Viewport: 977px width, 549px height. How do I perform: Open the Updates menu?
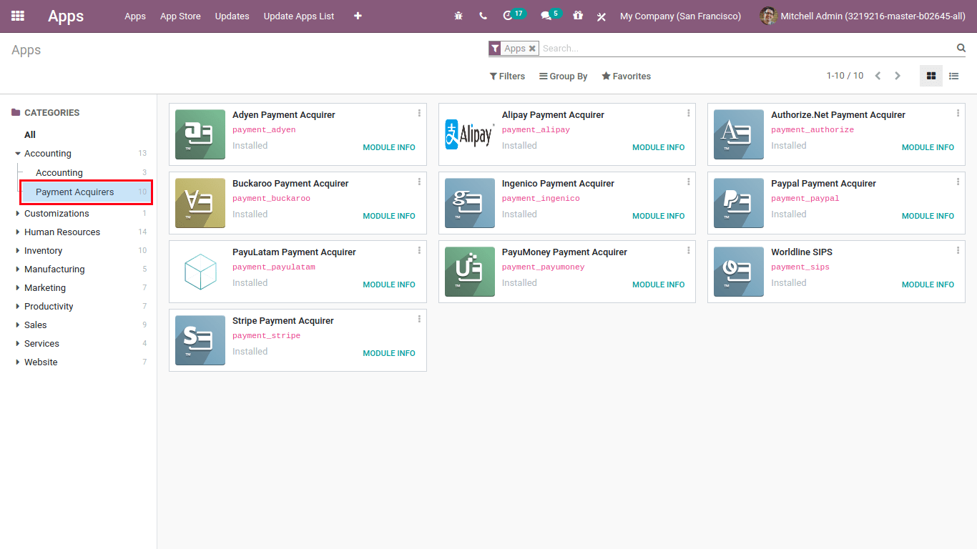tap(232, 16)
